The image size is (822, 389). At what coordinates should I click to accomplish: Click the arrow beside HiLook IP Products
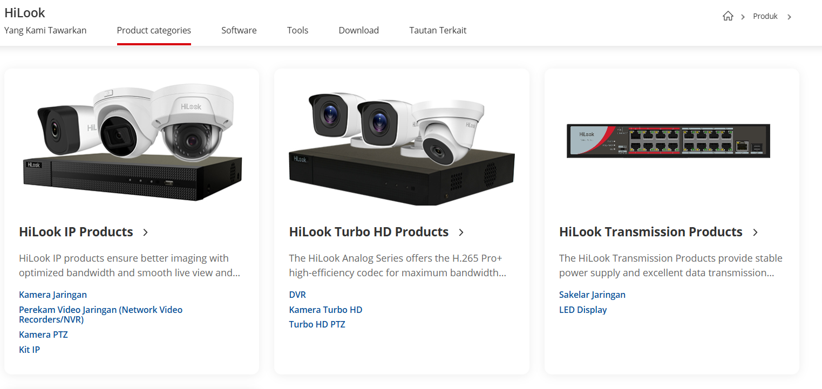tap(145, 233)
